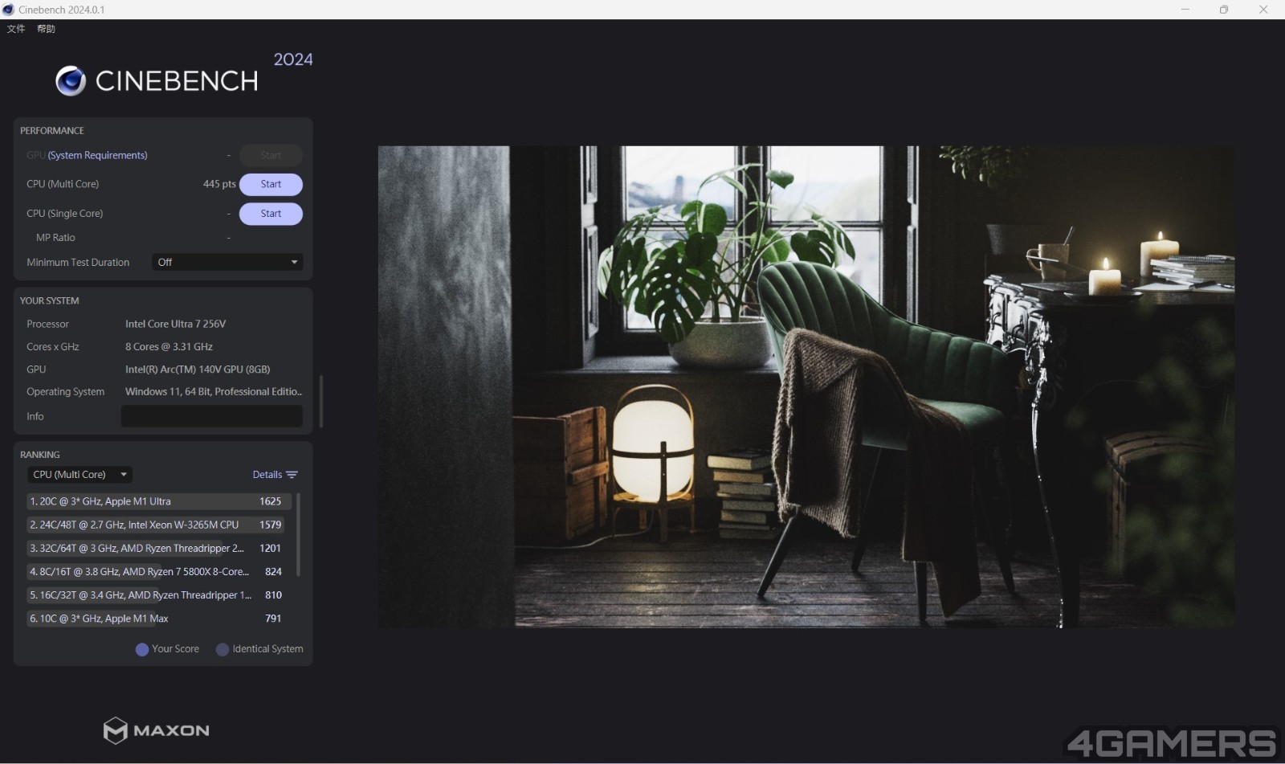Open the 文件 menu

(16, 29)
